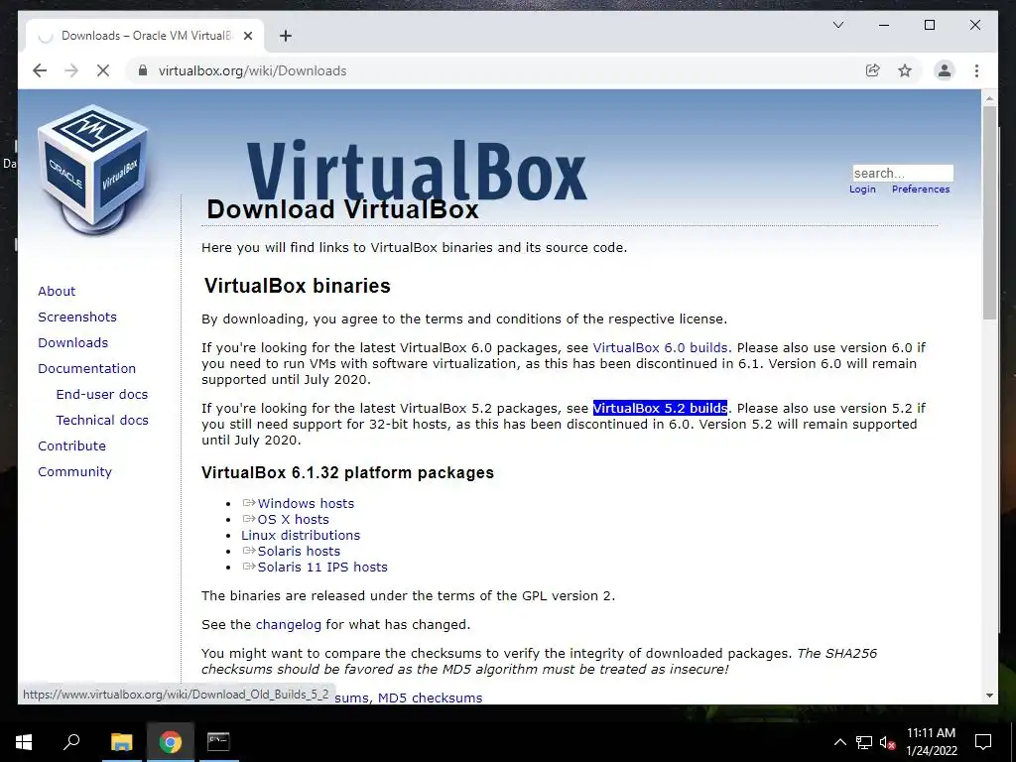Viewport: 1016px width, 762px height.
Task: Click the 'VirtualBox binaries' heading
Action: [x=297, y=286]
